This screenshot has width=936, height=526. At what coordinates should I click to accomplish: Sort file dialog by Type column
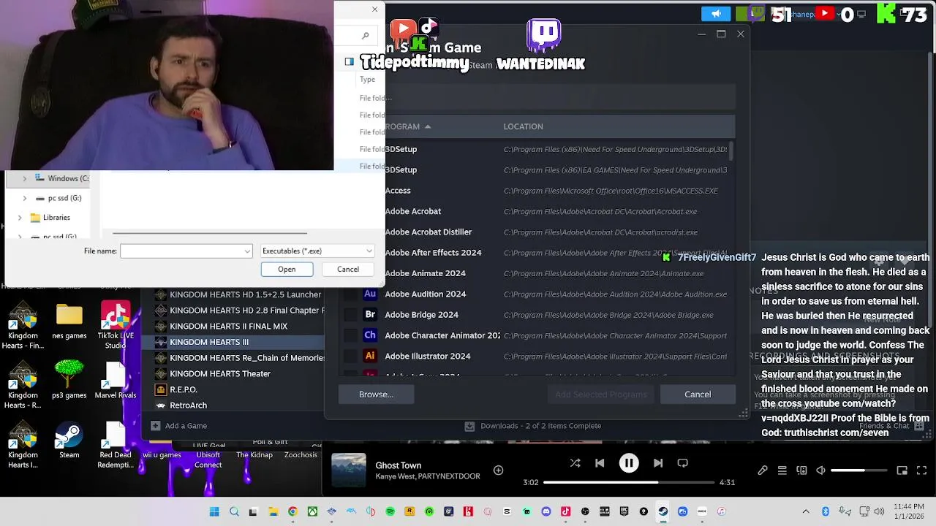point(367,80)
